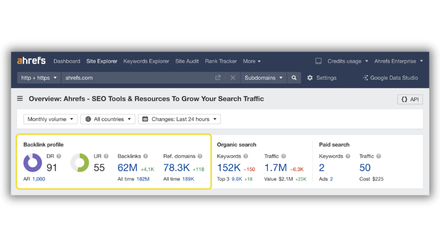This screenshot has width=440, height=247.
Task: Open the Credits usage dropdown
Action: 348,61
